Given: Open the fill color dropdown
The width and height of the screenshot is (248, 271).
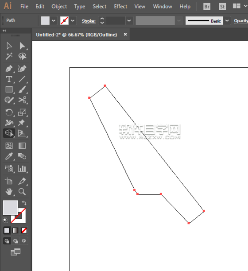Looking at the screenshot, I should point(54,21).
